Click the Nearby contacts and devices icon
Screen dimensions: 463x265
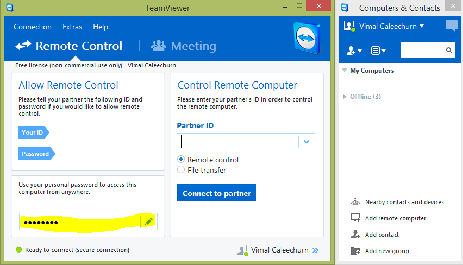point(355,202)
